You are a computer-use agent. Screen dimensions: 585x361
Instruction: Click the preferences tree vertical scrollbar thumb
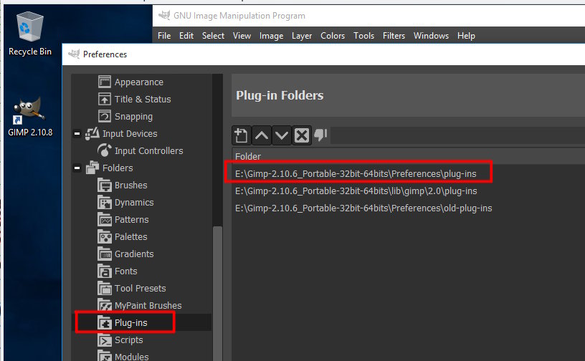point(217,293)
